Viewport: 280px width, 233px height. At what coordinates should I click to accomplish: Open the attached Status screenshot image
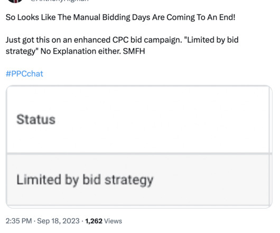(x=139, y=147)
